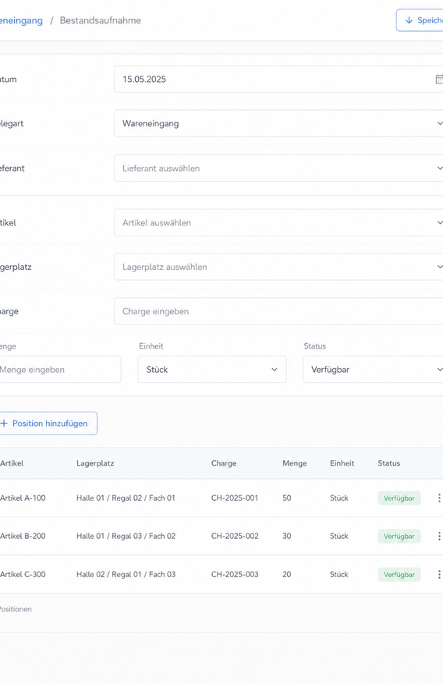Open row menu for Artikel A-100

438,498
